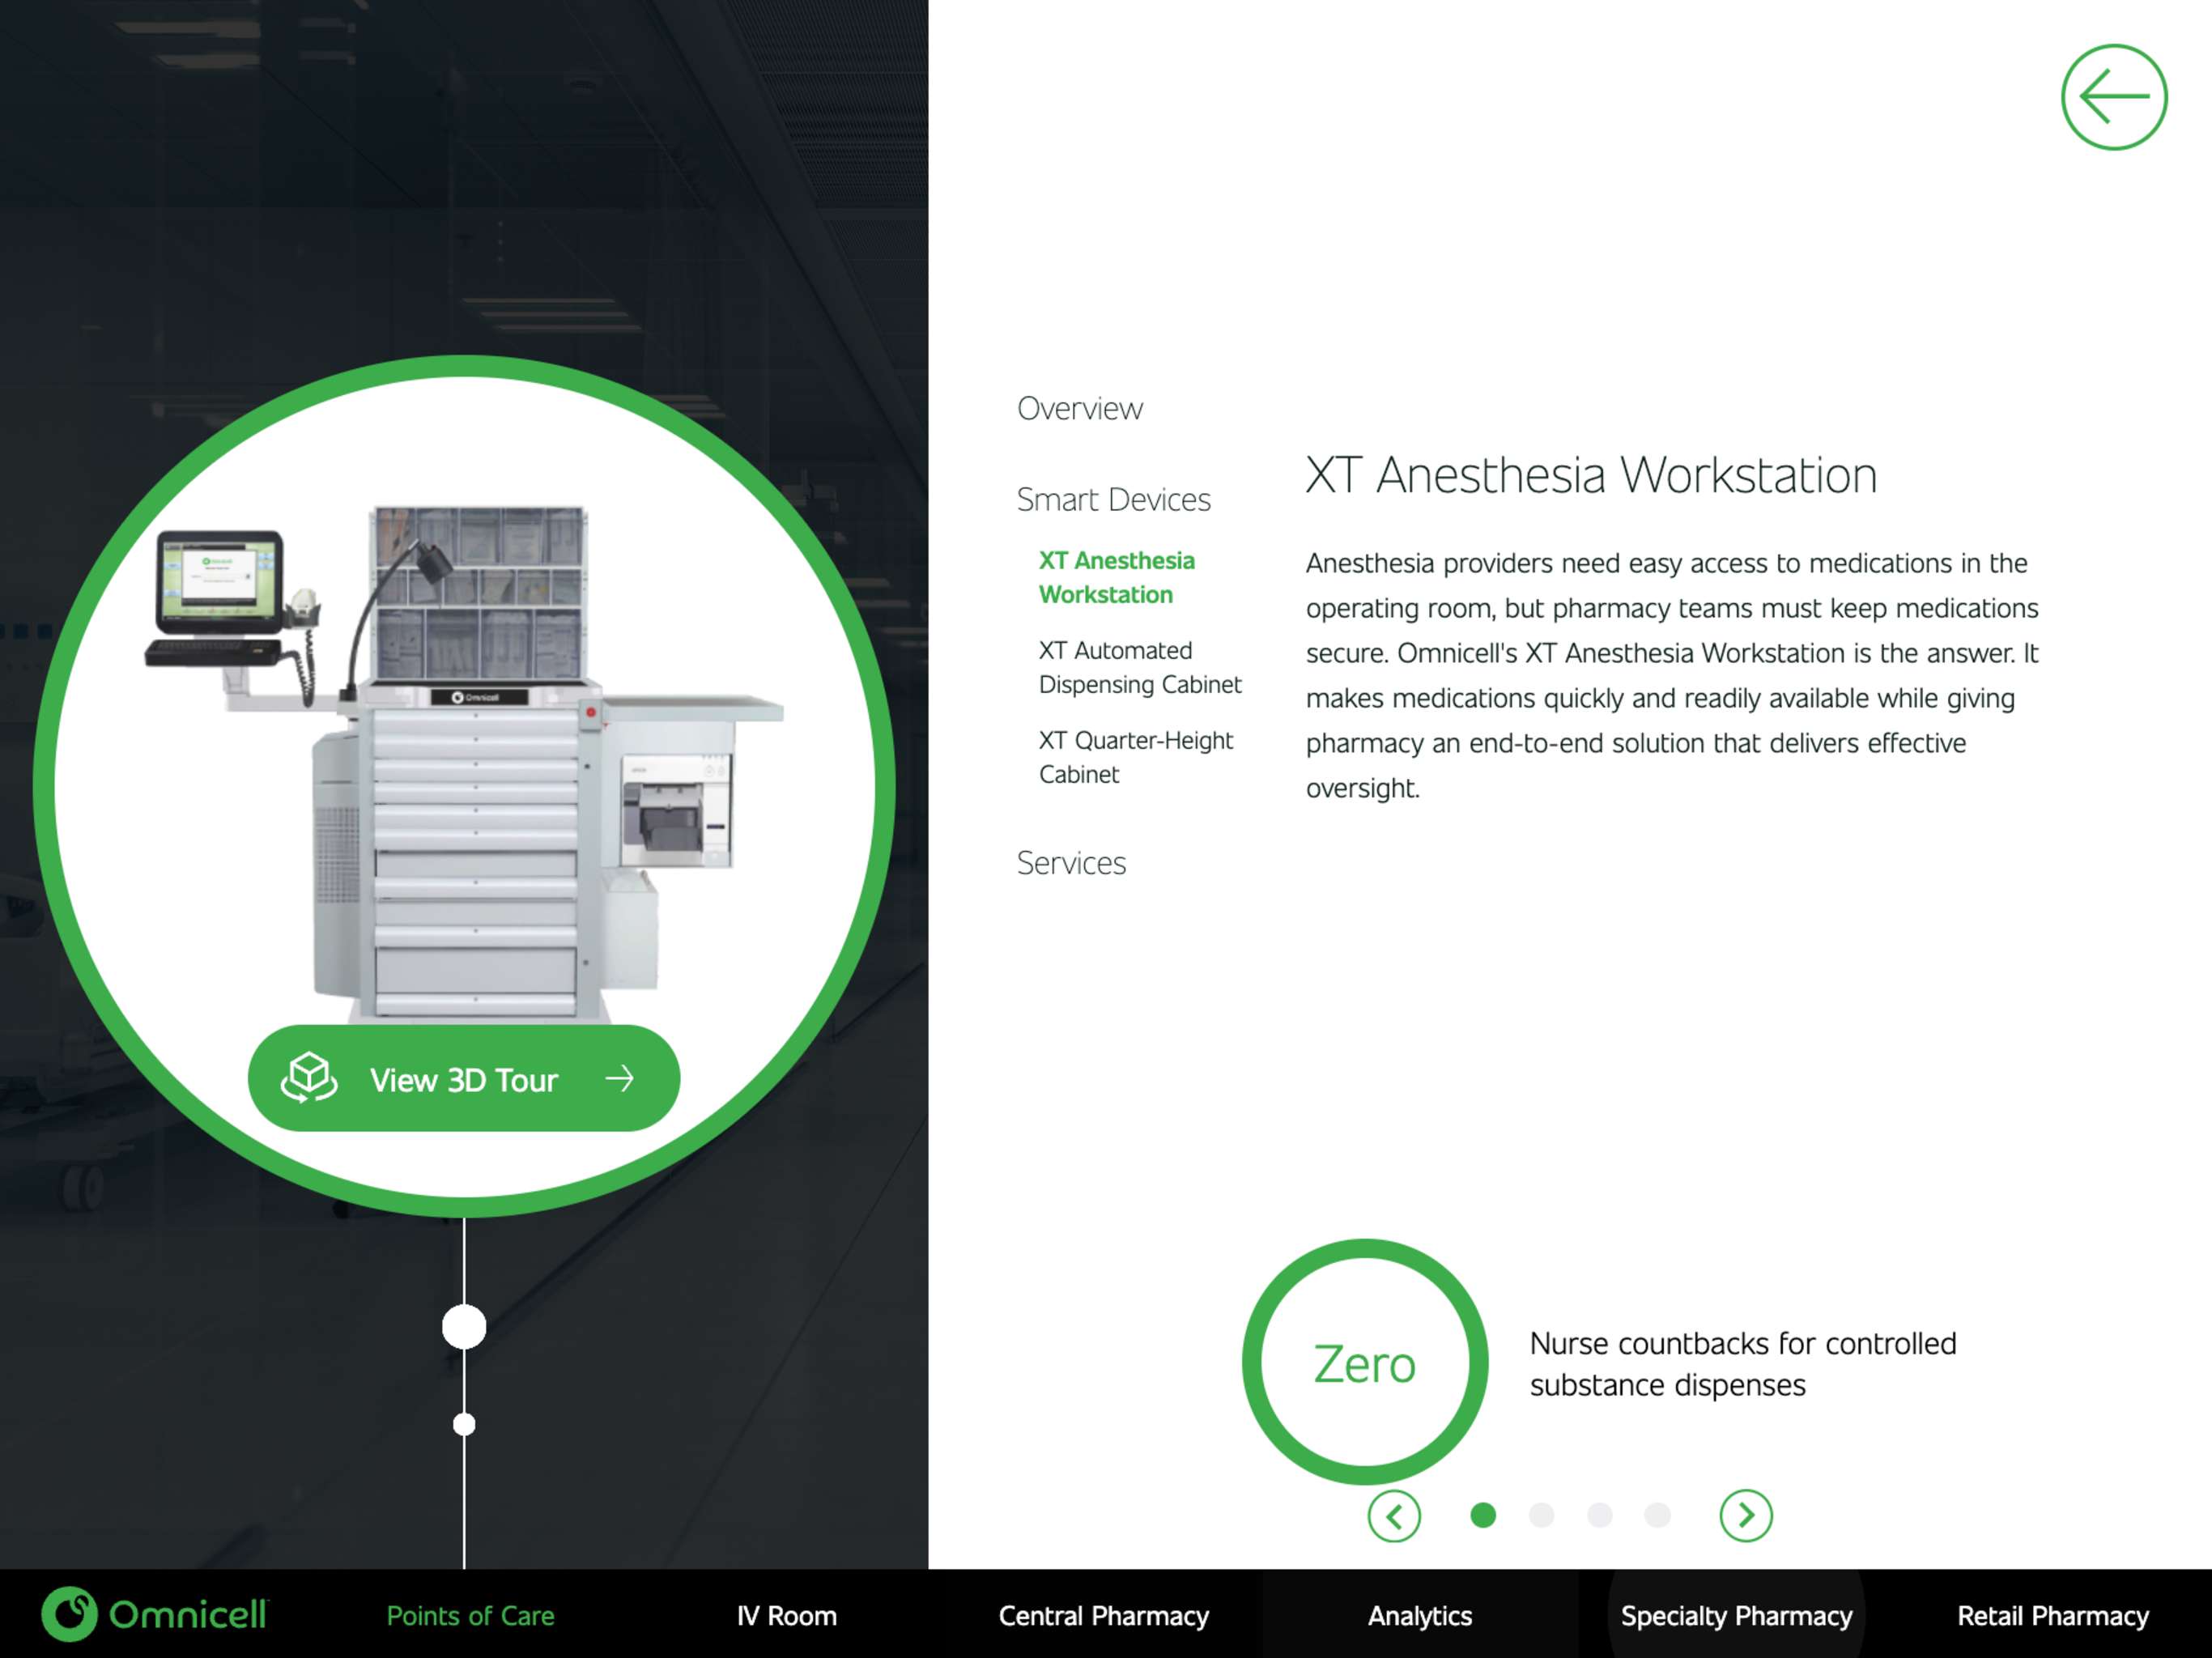Screen dimensions: 2212x1658
Task: Click the 'Nurse countbacks for controlled' text
Action: [1743, 1343]
